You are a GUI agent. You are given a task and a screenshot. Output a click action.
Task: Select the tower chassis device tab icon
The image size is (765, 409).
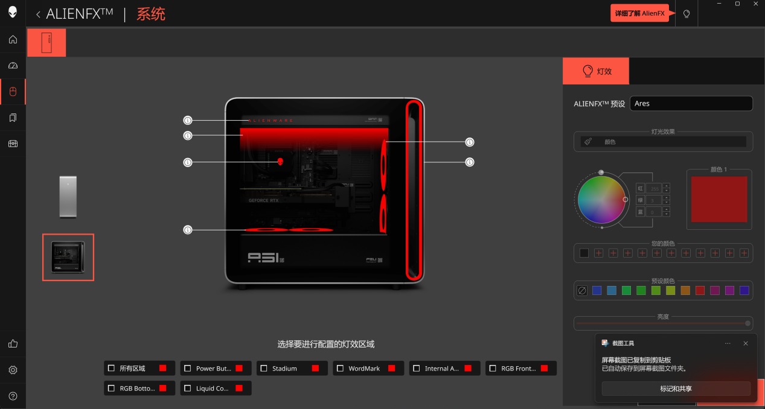point(46,43)
